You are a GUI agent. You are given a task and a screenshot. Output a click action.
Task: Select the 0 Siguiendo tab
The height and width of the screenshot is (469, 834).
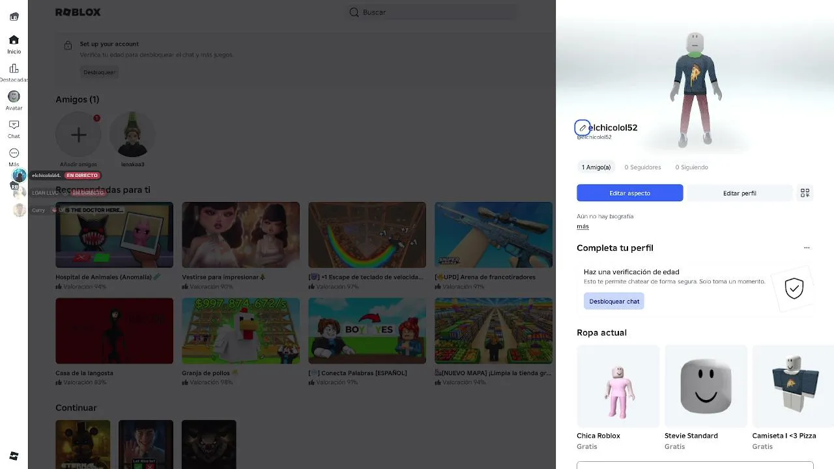pyautogui.click(x=691, y=167)
